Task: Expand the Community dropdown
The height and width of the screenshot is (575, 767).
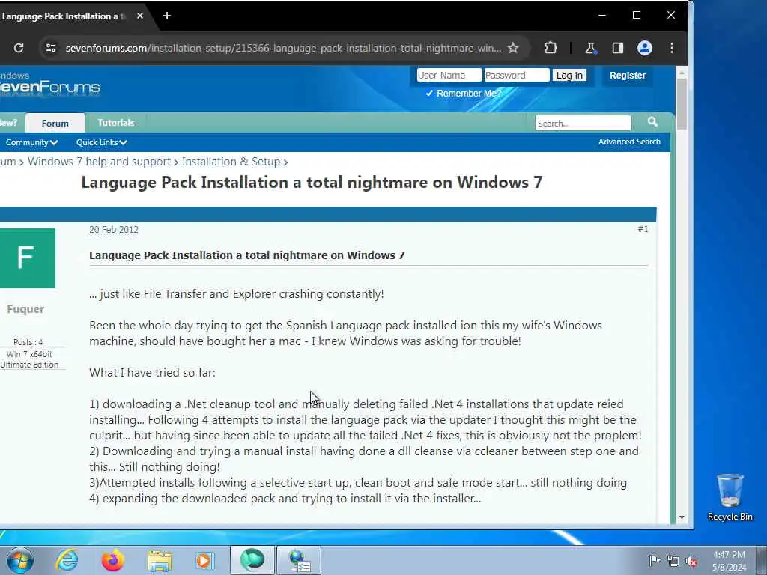Action: (31, 142)
